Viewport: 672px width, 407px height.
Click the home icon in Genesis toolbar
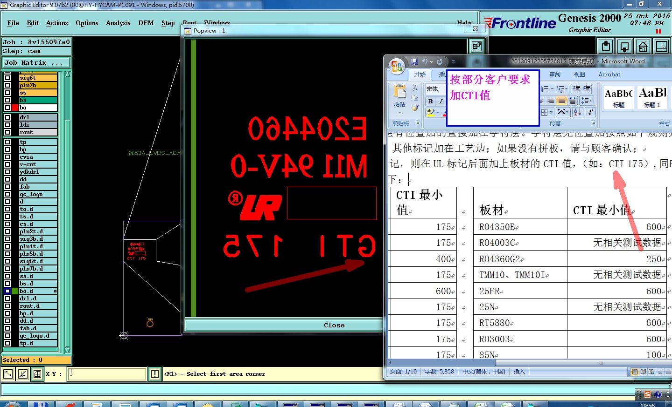(x=643, y=46)
